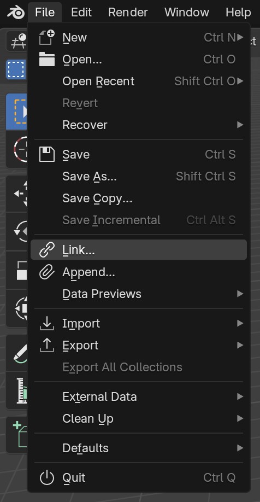The height and width of the screenshot is (502, 260).
Task: Click the power Quit icon
Action: point(47,478)
